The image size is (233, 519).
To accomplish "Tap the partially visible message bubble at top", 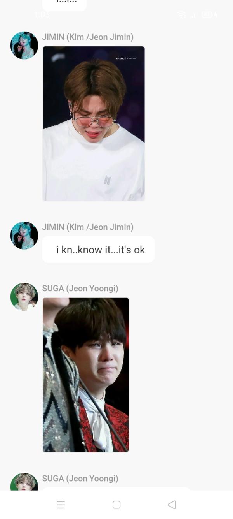I will tap(64, 5).
